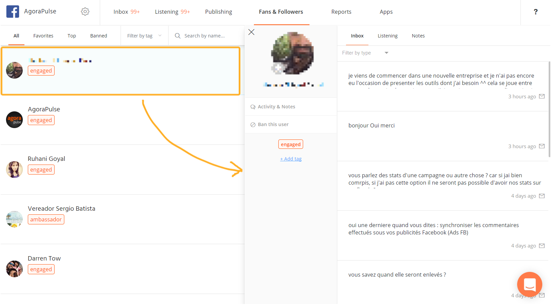Switch to the Top fans tab

coord(72,36)
